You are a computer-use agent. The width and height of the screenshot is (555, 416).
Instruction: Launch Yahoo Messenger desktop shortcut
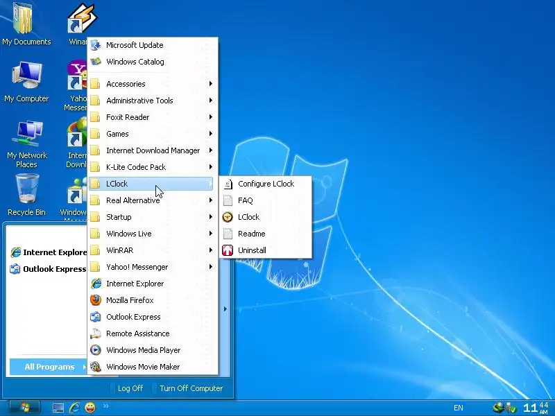click(x=76, y=85)
